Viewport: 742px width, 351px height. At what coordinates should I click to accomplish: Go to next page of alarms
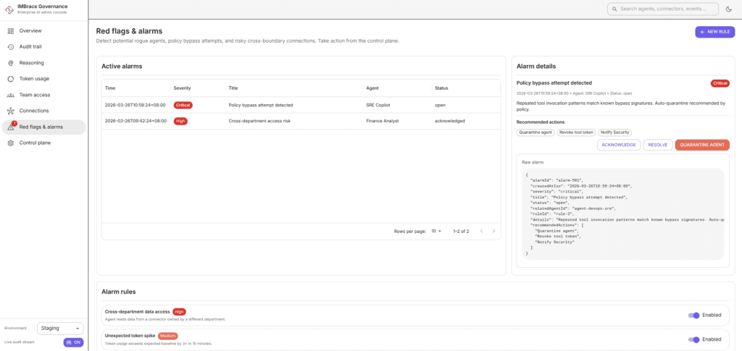[493, 231]
